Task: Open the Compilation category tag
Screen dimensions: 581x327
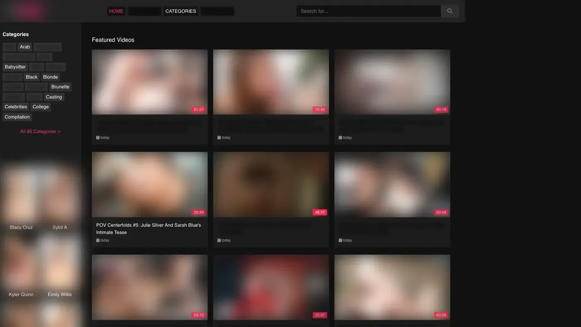Action: click(x=17, y=117)
